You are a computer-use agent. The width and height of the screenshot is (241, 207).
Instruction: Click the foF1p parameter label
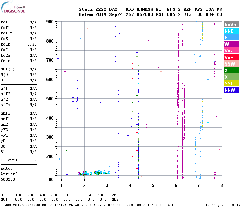(x=7, y=33)
